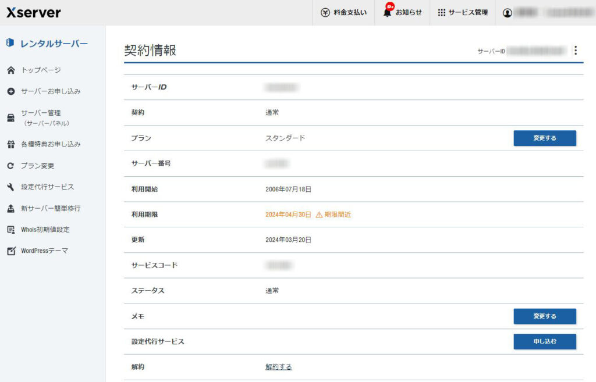Click the gift icon for 各種特典お申し込み

click(x=10, y=144)
